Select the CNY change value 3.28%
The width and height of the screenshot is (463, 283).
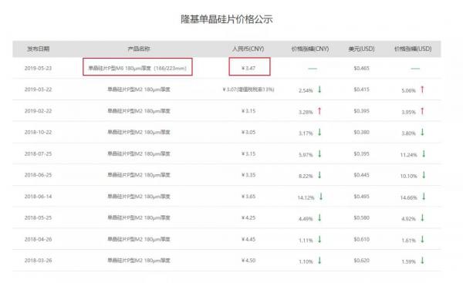click(x=306, y=112)
